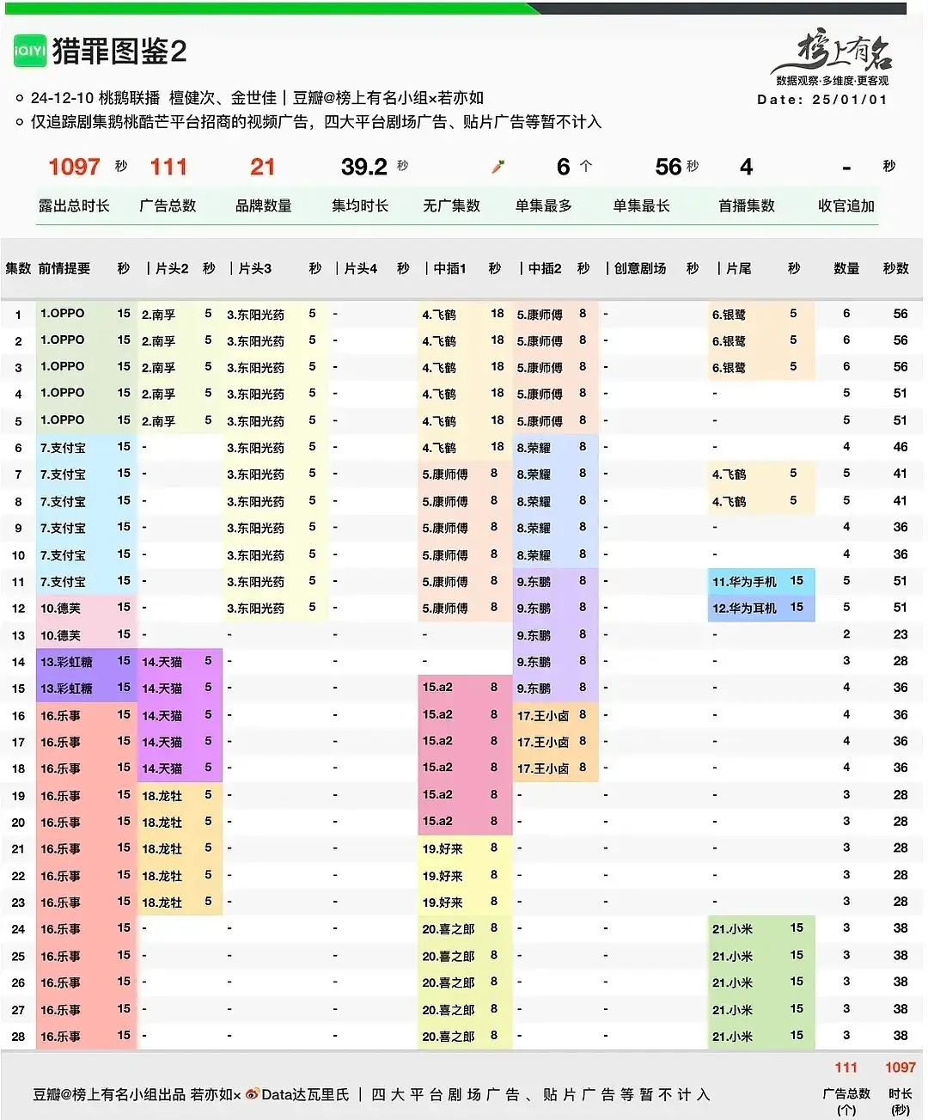Click the 12.华为耳机 cell

coord(744,609)
